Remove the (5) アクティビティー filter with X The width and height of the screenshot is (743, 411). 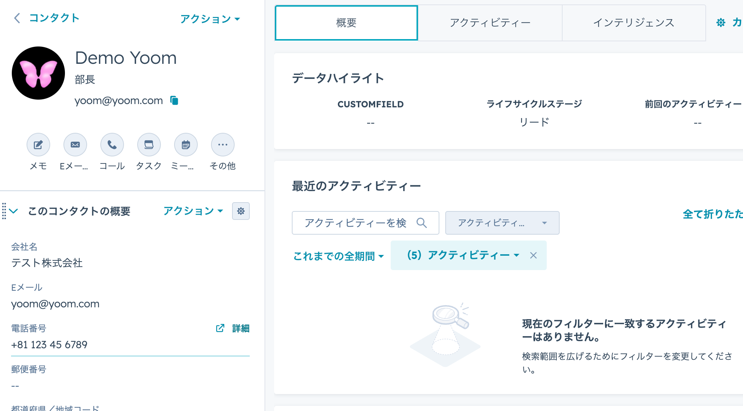[x=533, y=255]
